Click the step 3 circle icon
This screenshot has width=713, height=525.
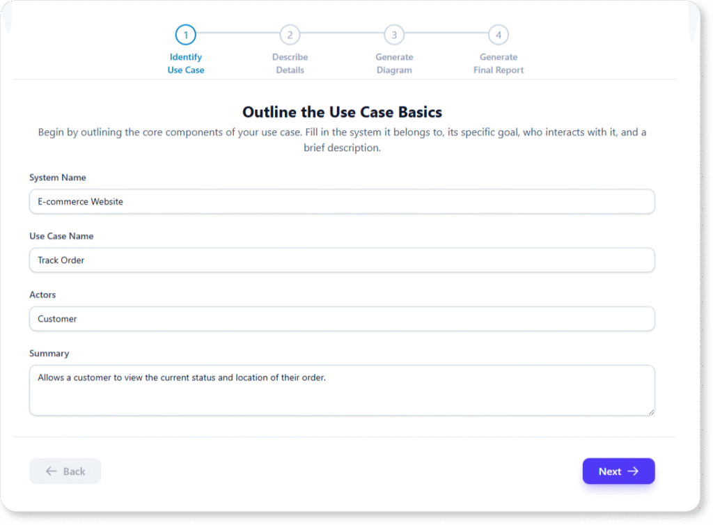coord(394,34)
